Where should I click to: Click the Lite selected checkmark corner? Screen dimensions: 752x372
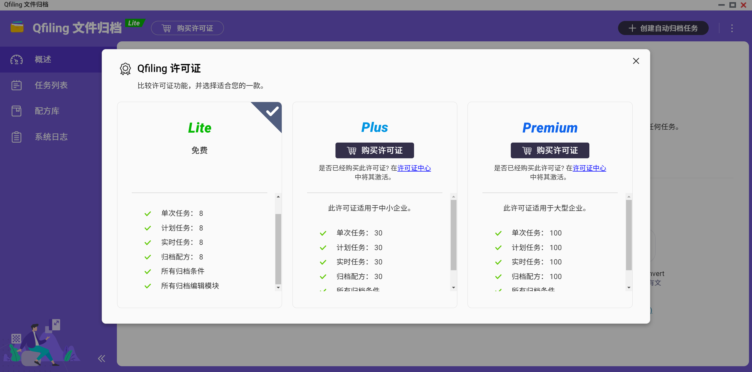(x=272, y=111)
